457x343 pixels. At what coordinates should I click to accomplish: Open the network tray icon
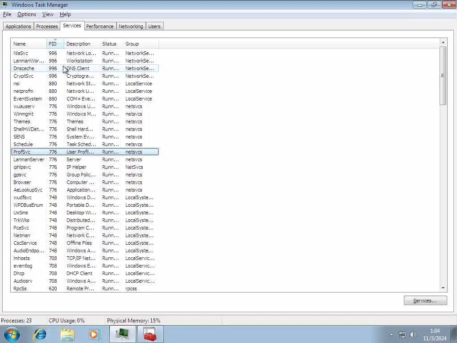(x=403, y=335)
